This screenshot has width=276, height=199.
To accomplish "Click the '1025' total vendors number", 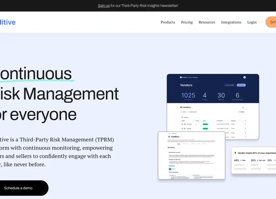I will point(188,95).
